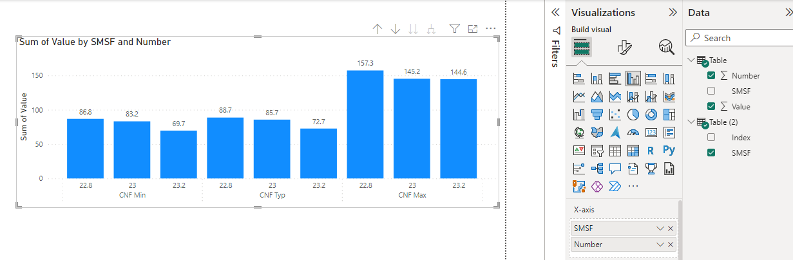The image size is (793, 260).
Task: Uncheck the Number field in Table
Action: [711, 75]
